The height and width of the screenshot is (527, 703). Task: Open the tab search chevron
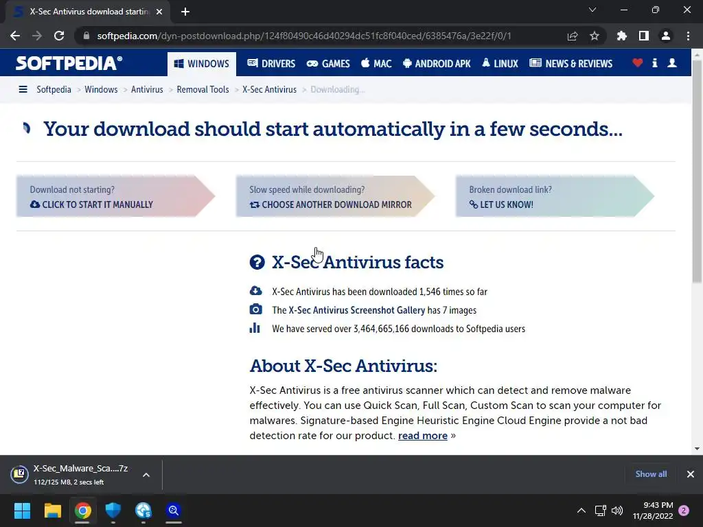592,10
